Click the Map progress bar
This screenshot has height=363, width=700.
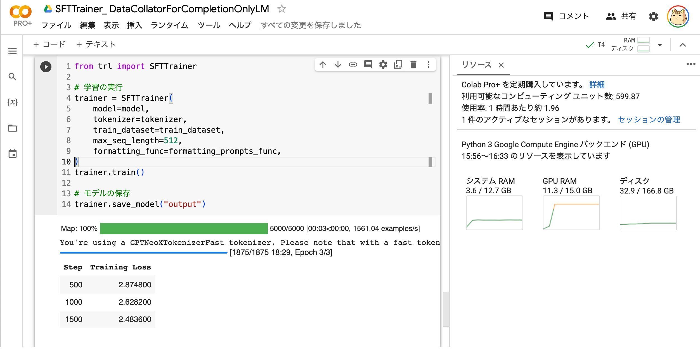pyautogui.click(x=183, y=228)
